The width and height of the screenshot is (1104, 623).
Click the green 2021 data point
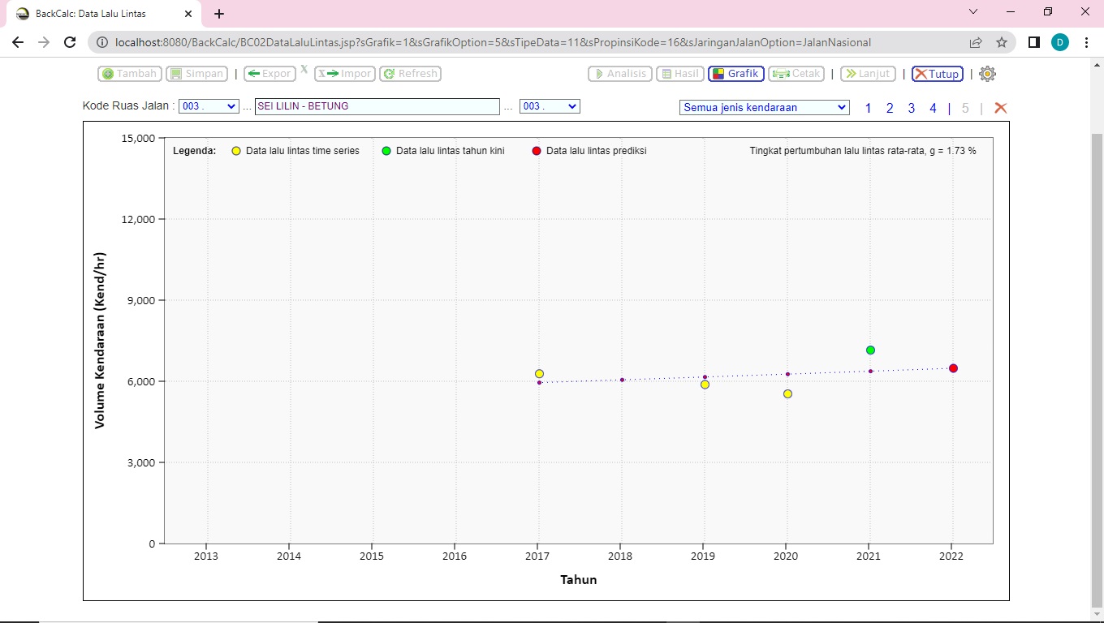pos(870,350)
